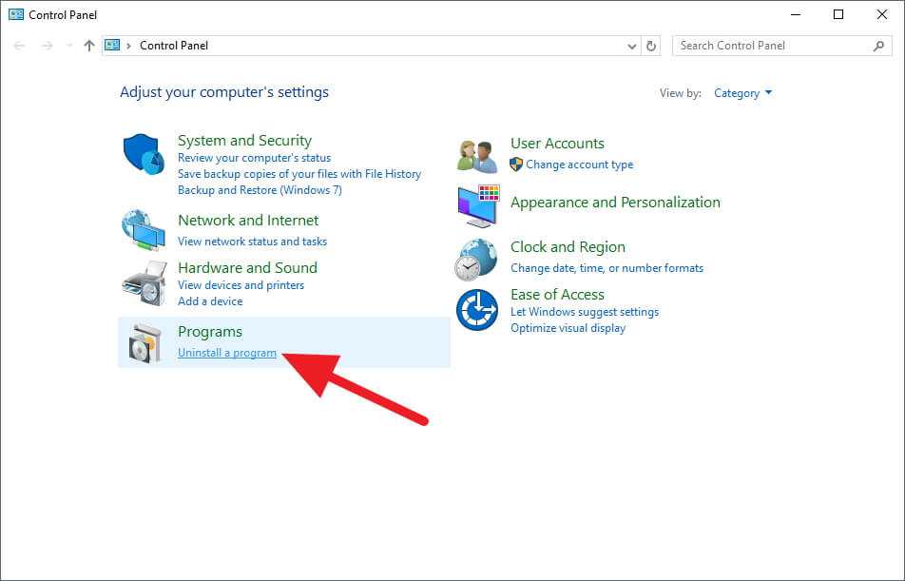Click in the Search Control Panel field
Image resolution: width=905 pixels, height=581 pixels.
[x=773, y=46]
